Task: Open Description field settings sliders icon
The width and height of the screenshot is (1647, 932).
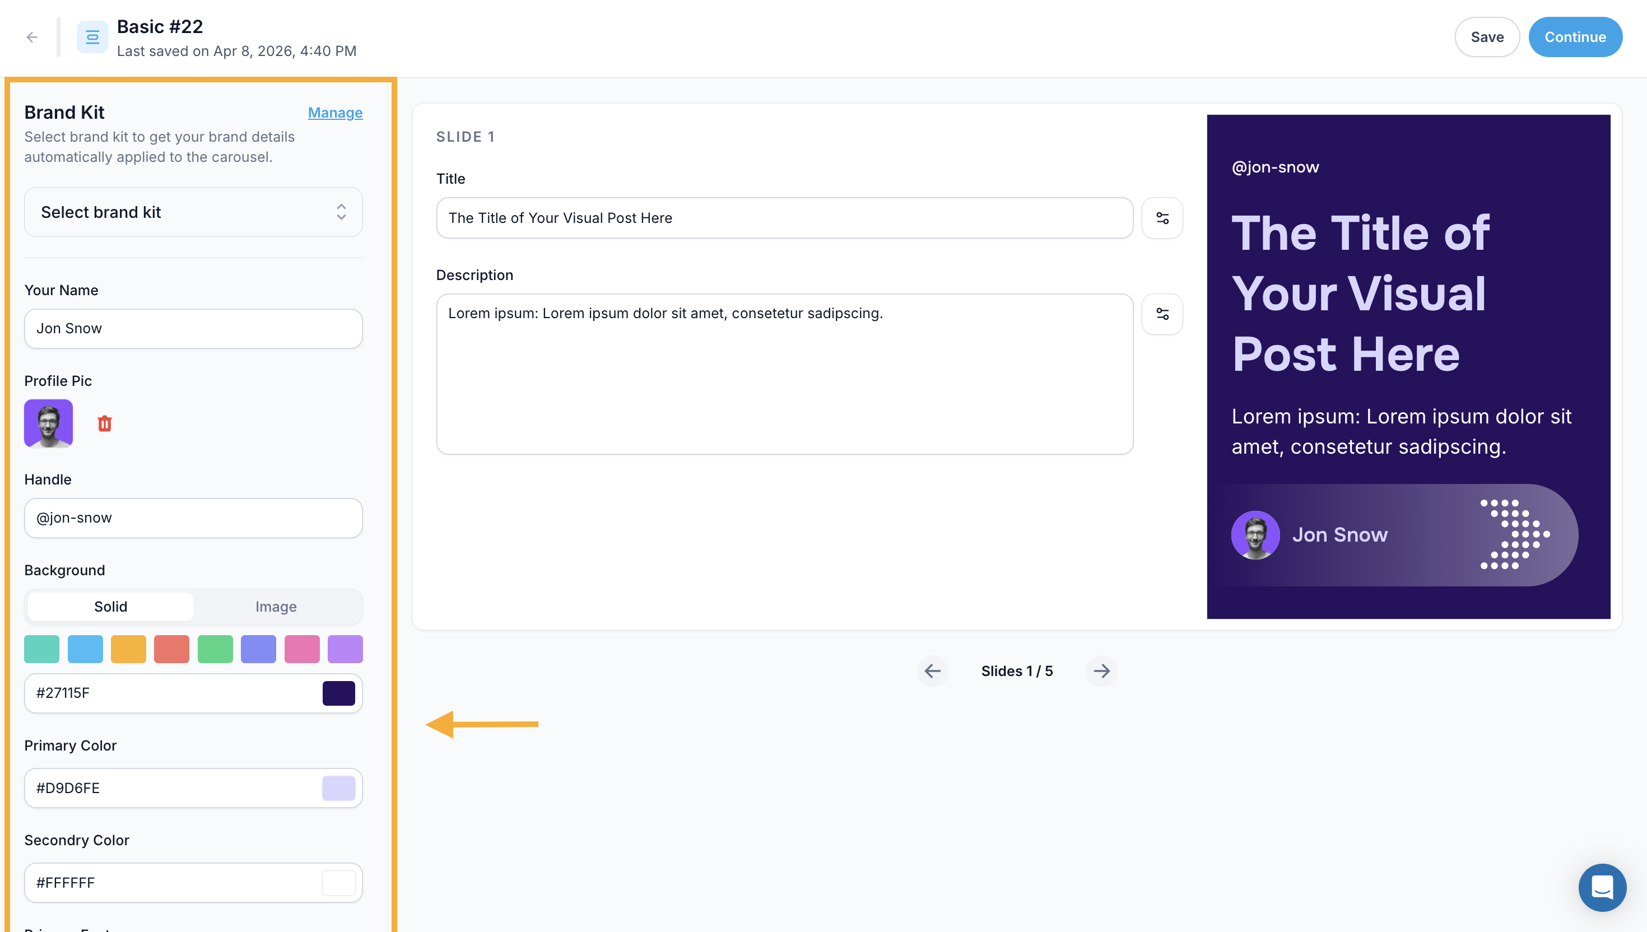Action: pos(1162,314)
